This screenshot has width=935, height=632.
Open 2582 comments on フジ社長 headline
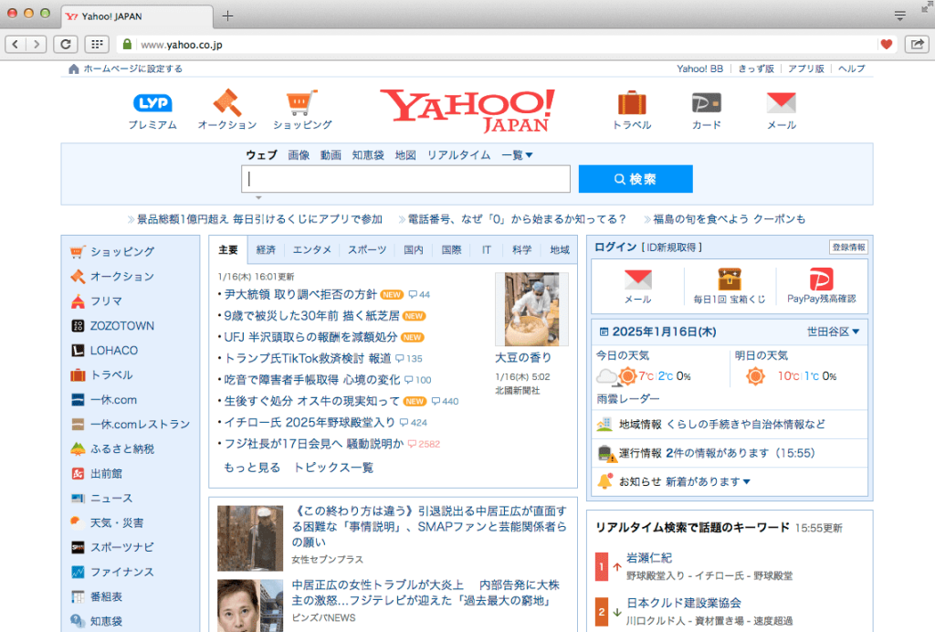424,444
